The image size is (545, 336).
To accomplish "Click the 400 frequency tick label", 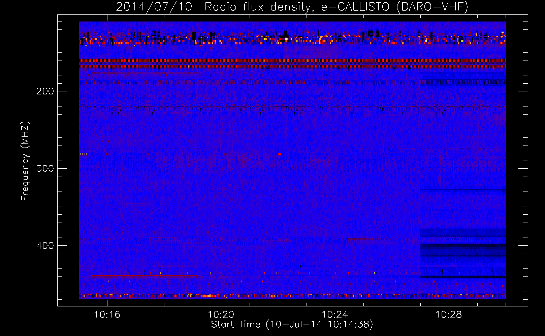I will (45, 246).
